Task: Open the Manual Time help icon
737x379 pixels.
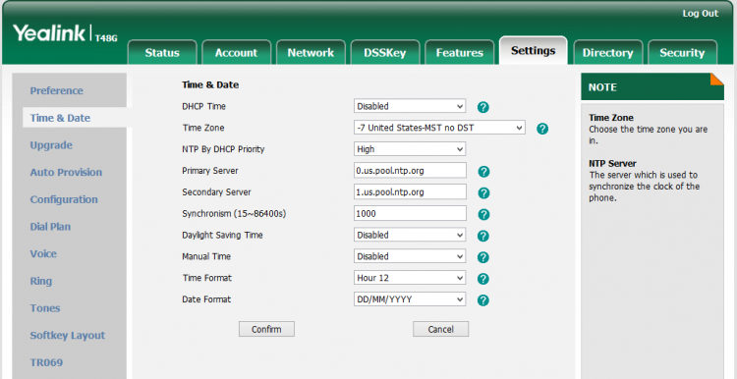Action: pos(483,257)
